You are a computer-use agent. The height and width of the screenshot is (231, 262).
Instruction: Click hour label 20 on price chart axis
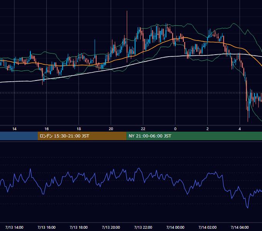point(111,129)
